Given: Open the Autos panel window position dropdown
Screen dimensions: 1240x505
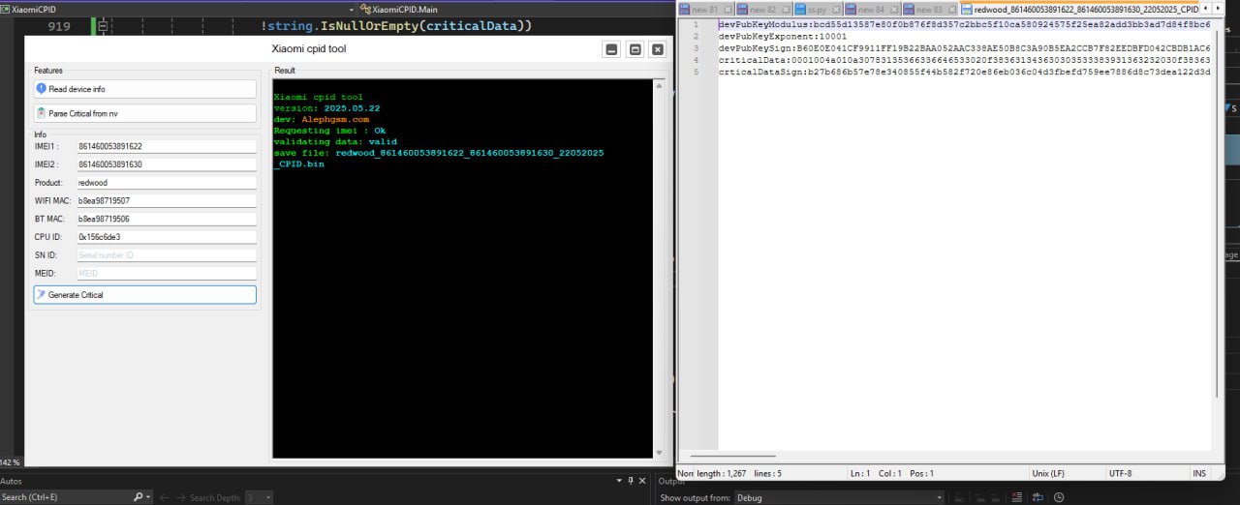Looking at the screenshot, I should 619,480.
